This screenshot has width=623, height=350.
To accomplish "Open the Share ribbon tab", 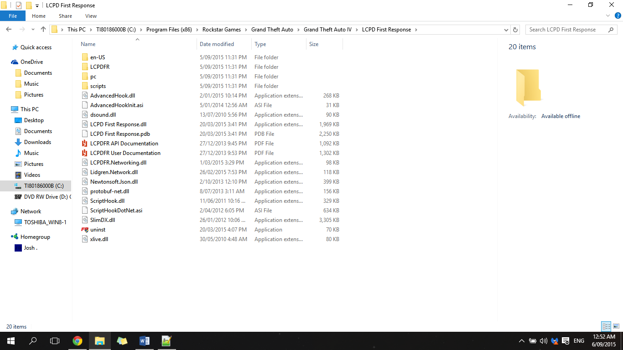I will (65, 16).
